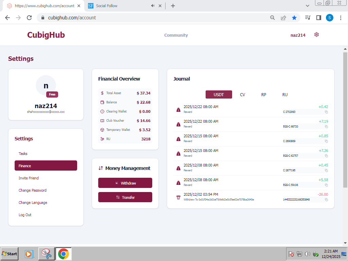Click the bookmark star icon in address bar
Image resolution: width=348 pixels, height=261 pixels.
pyautogui.click(x=294, y=18)
